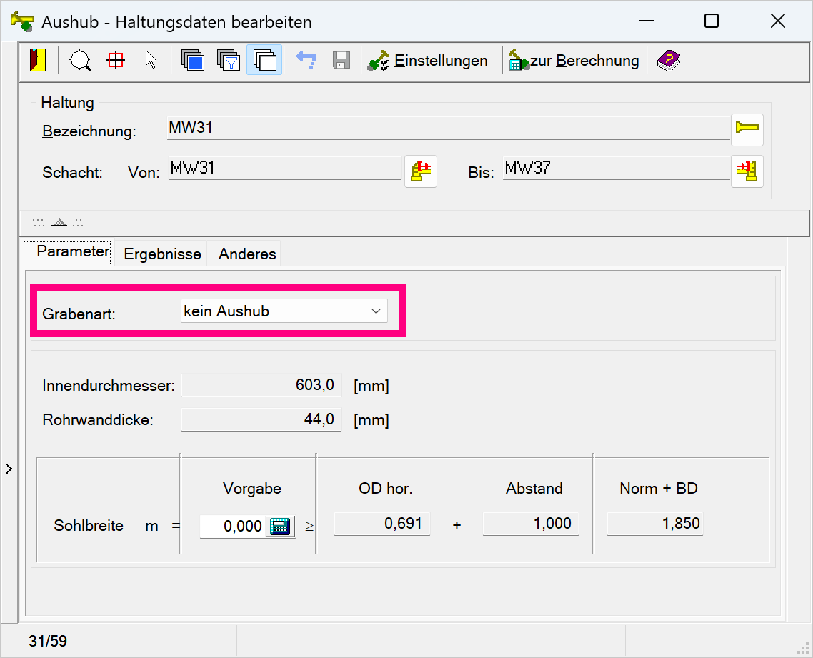The width and height of the screenshot is (813, 658).
Task: Click the end manhole button next to Bis
Action: (747, 171)
